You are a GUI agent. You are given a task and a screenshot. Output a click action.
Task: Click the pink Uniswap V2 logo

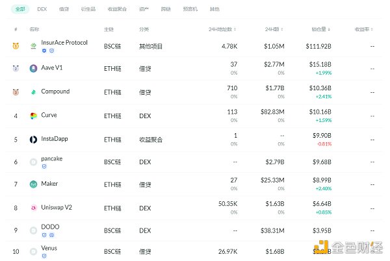33,208
